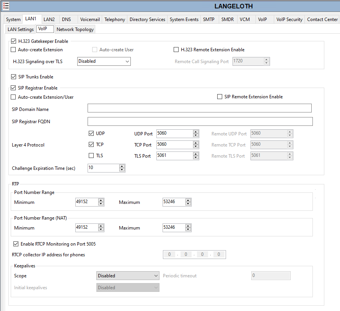The image size is (340, 311).
Task: Click the UDP Port spinner arrows
Action: pos(196,134)
